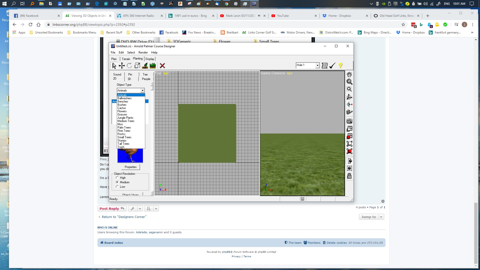The width and height of the screenshot is (480, 270).
Task: Open the Hole 1 dropdown
Action: coord(317,65)
